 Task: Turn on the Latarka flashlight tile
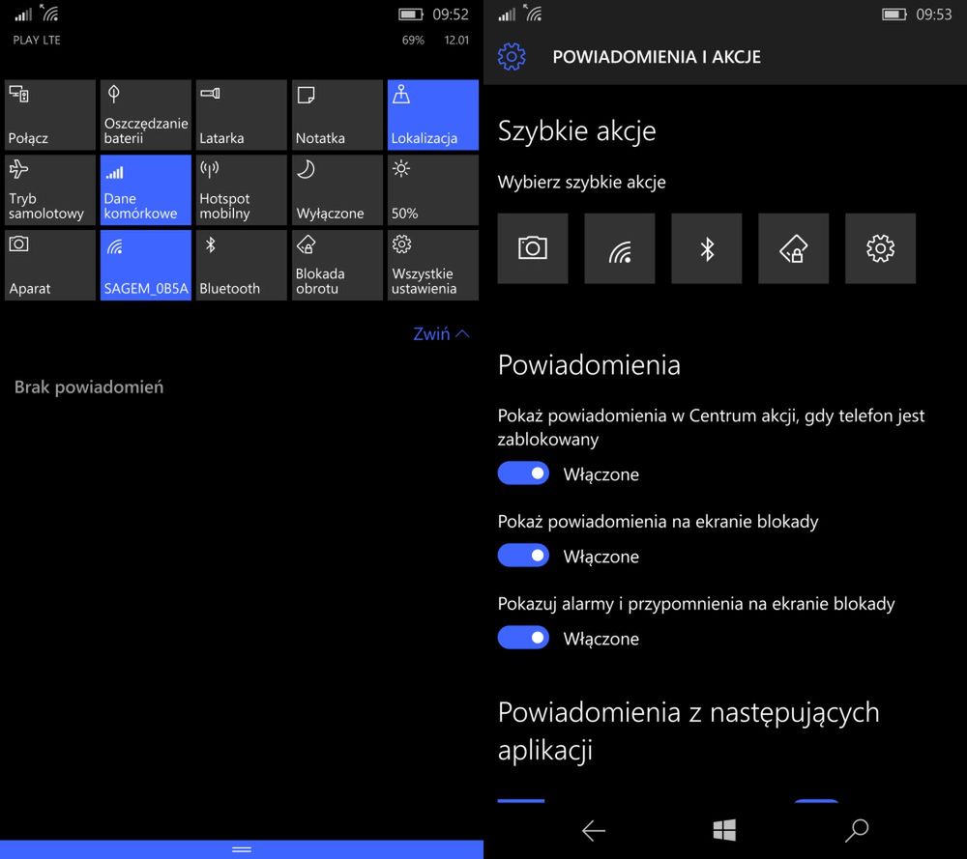click(241, 115)
